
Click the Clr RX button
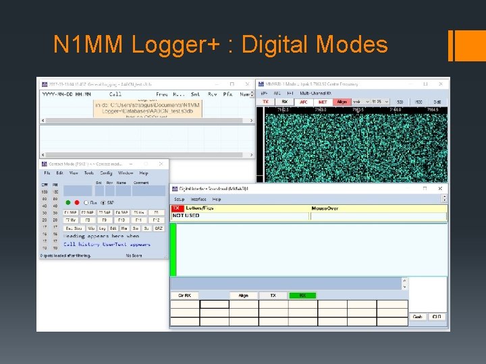coord(184,296)
